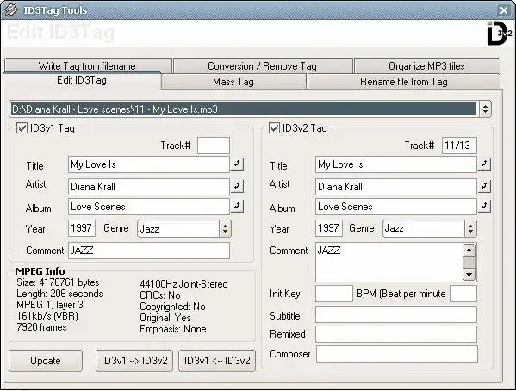
Task: Switch to Write Tag from filename tab
Action: [87, 65]
